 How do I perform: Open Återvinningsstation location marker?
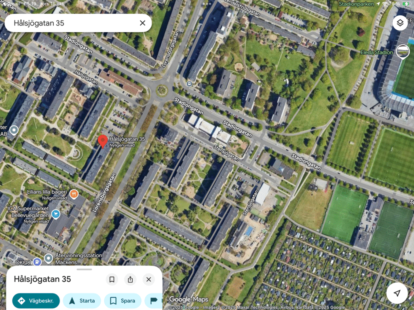pyautogui.click(x=49, y=259)
